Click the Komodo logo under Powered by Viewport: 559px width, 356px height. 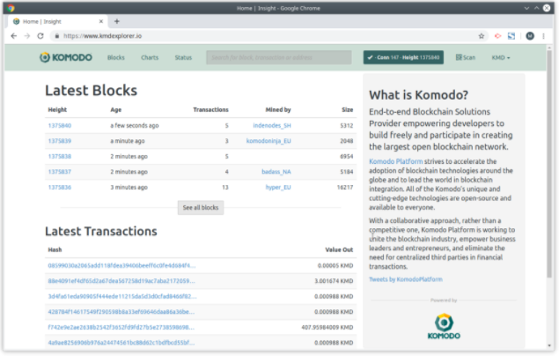tap(444, 326)
